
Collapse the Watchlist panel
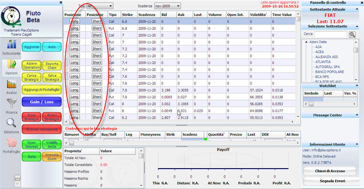pos(357,86)
